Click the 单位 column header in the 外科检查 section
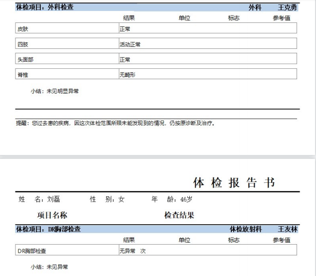 pyautogui.click(x=184, y=18)
